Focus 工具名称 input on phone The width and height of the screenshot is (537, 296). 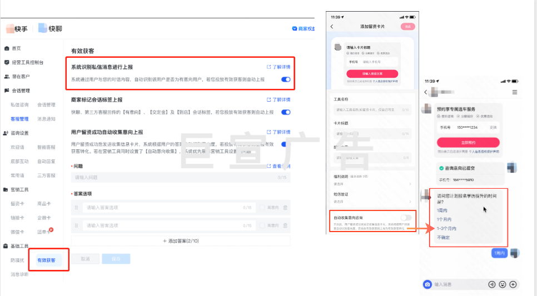(372, 110)
